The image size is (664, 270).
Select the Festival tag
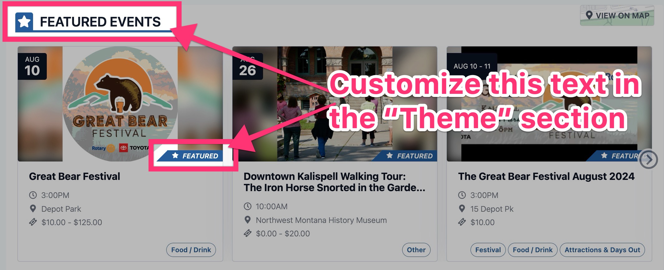[488, 250]
